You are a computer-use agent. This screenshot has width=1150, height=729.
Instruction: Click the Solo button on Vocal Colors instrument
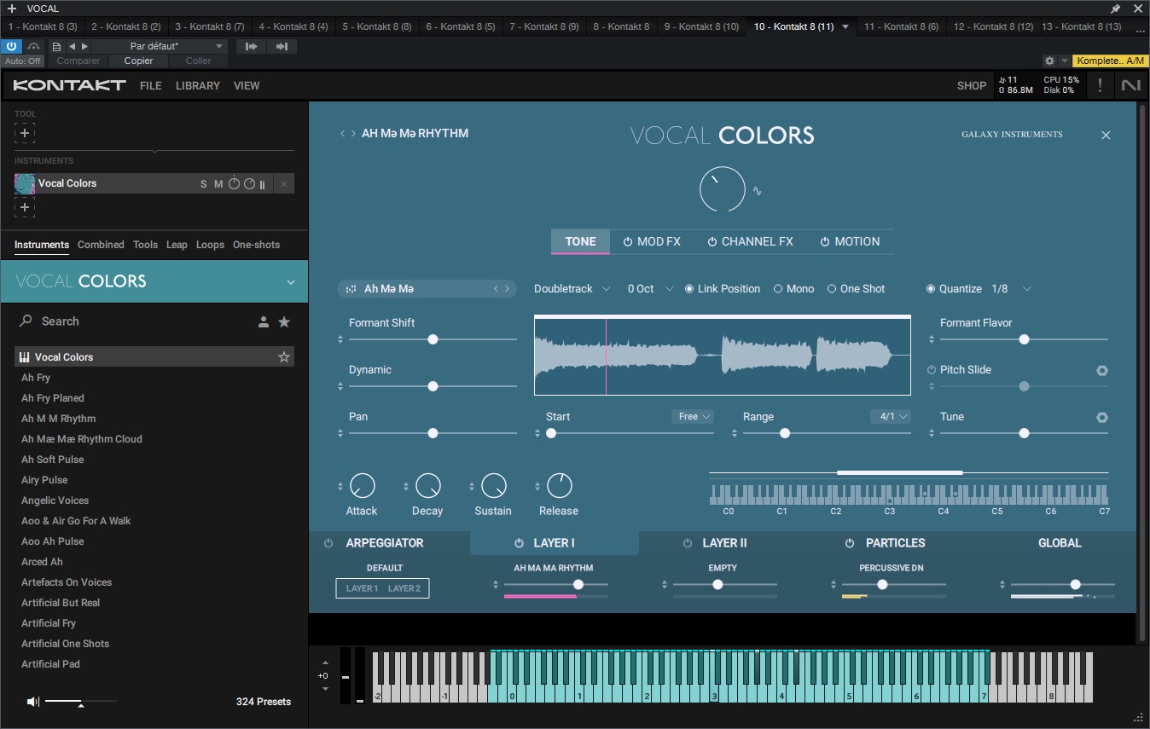[203, 184]
